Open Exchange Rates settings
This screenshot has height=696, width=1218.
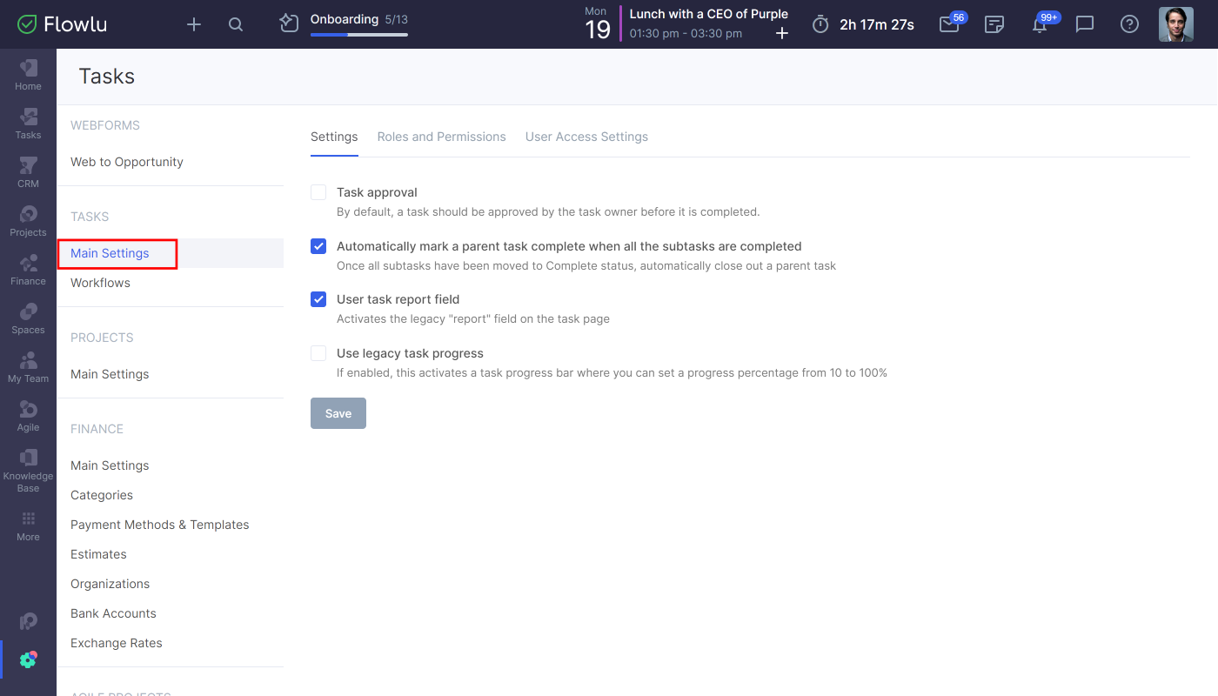click(117, 643)
